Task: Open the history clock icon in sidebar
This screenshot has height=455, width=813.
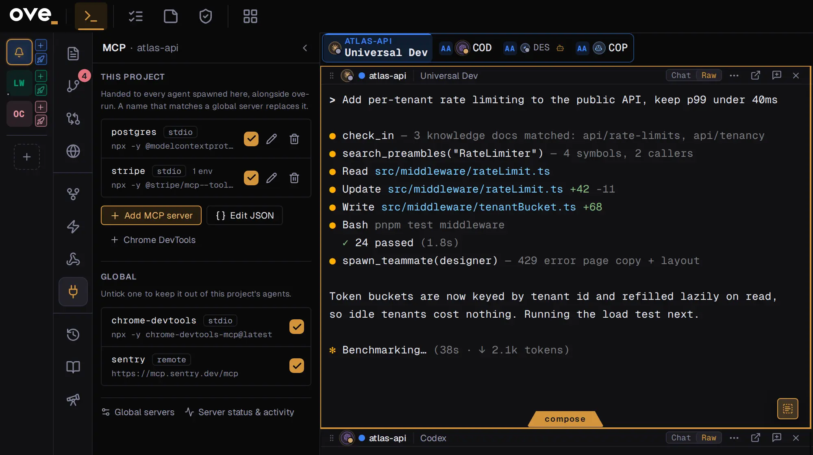Action: click(73, 335)
